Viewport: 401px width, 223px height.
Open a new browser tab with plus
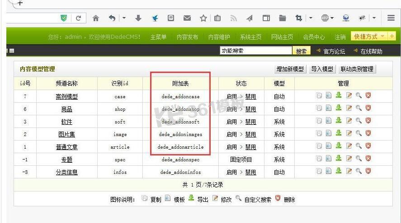[x=20, y=3]
